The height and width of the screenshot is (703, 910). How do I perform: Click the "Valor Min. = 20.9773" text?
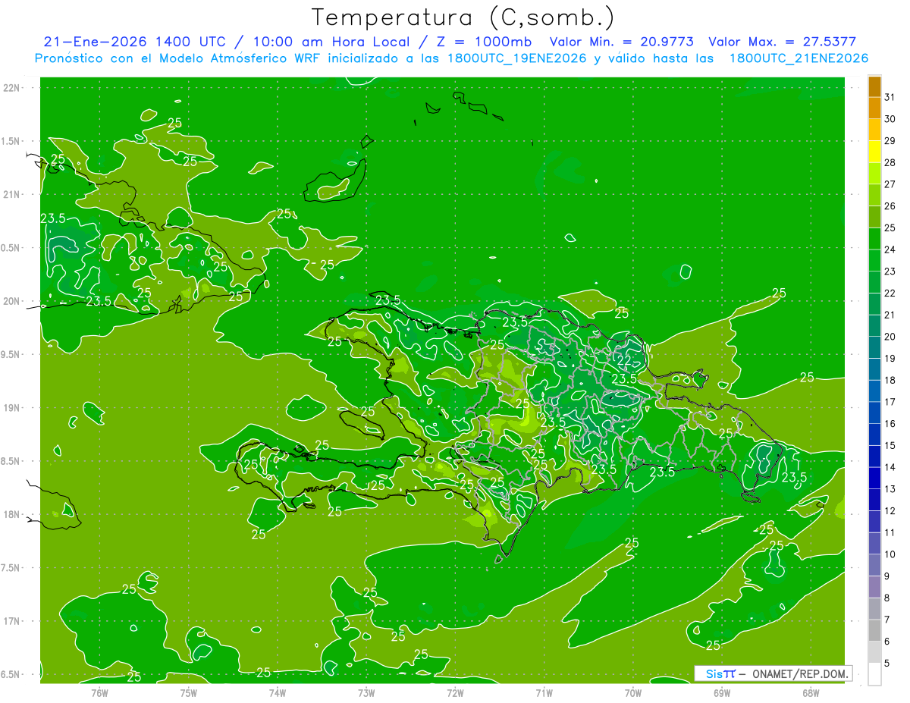point(621,42)
